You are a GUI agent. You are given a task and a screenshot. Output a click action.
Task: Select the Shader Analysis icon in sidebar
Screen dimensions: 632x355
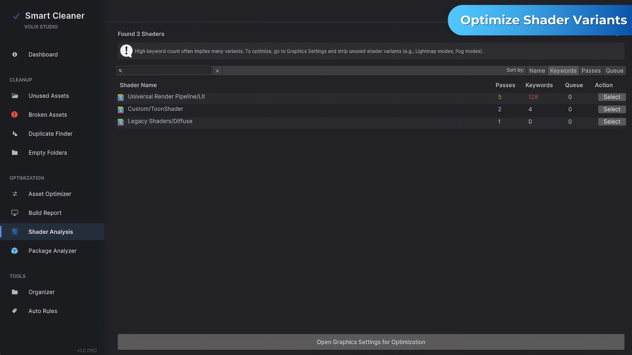15,231
